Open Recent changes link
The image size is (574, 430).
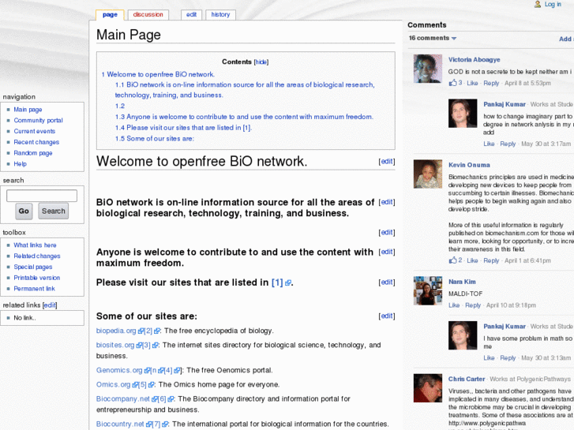click(36, 142)
